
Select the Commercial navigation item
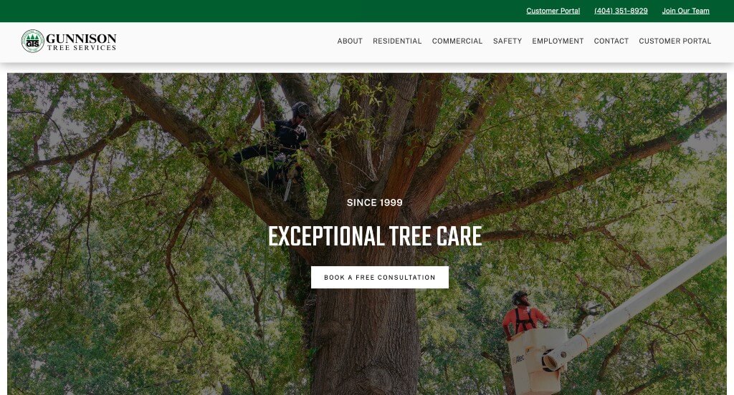click(x=457, y=41)
